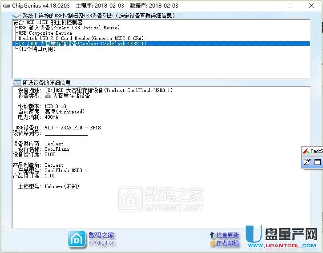
Task: Click the mYdigit house logo icon
Action: point(77,239)
